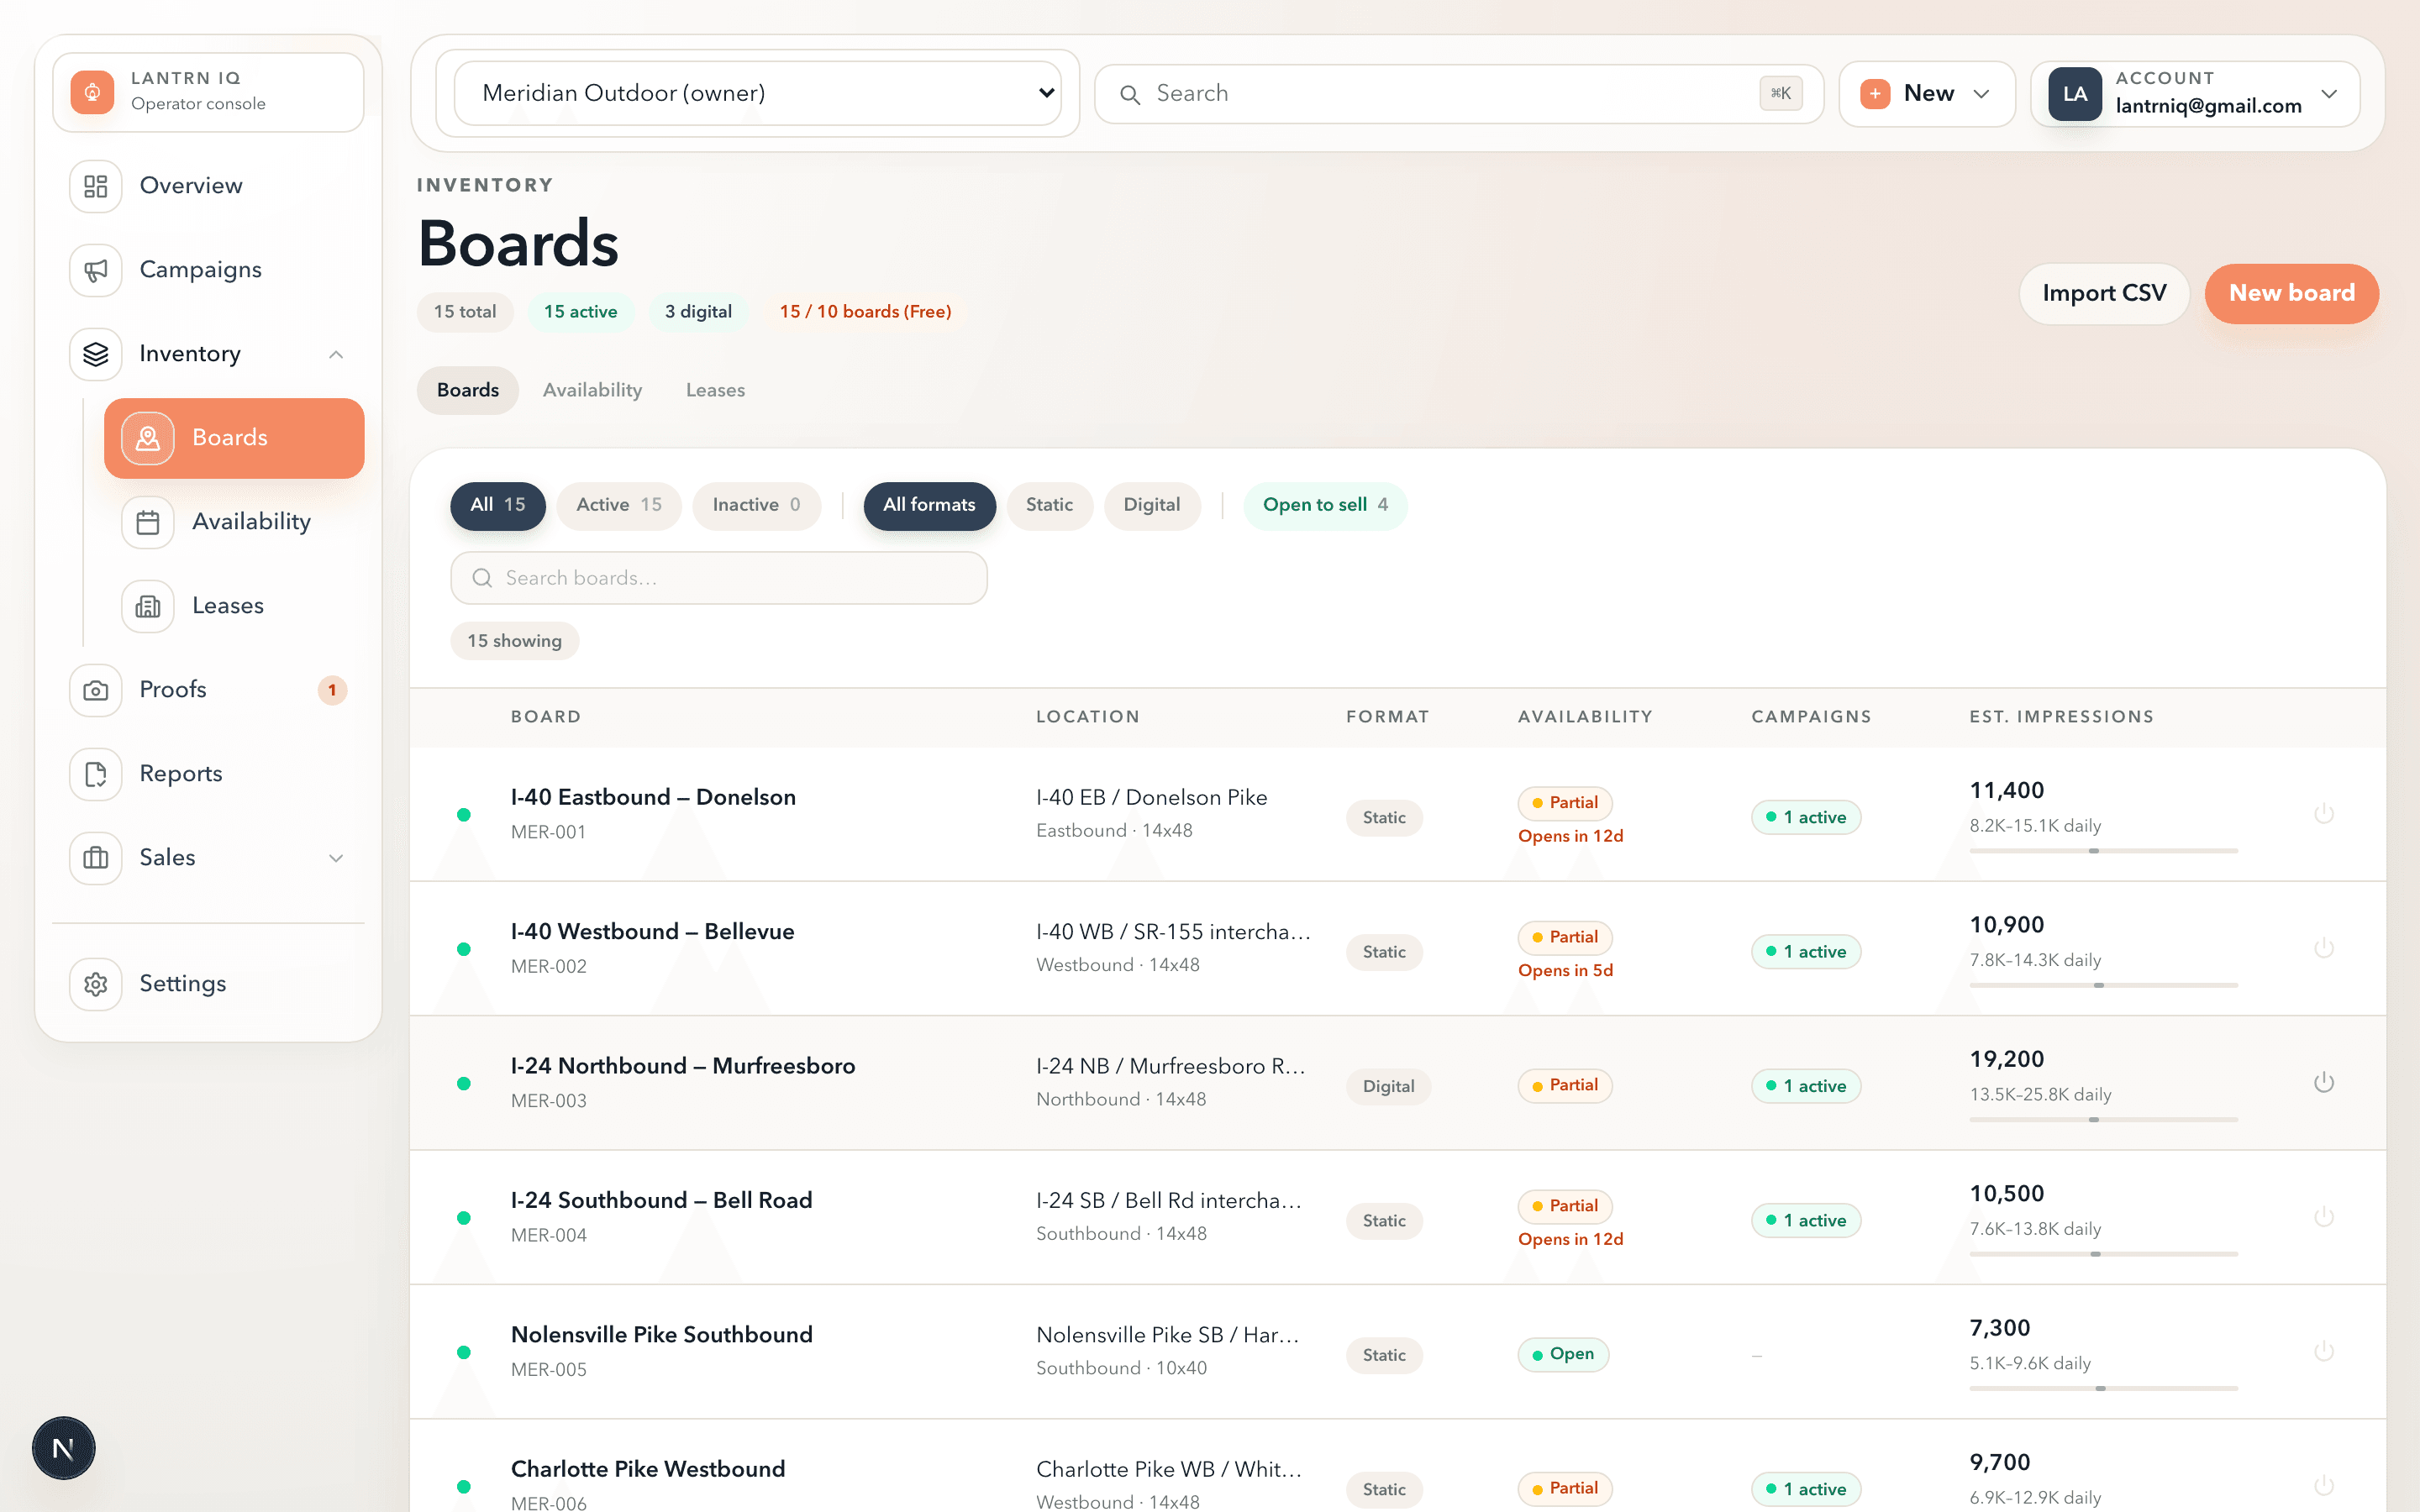Toggle off the I-40 Eastbound board power switch
Screen dimensions: 2420x1512
click(x=2324, y=813)
